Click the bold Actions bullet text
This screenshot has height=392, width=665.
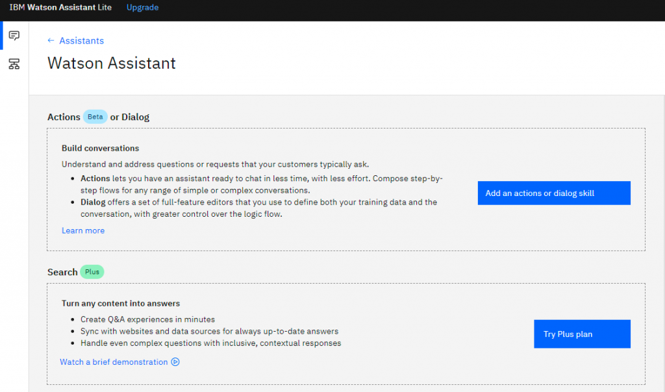point(95,178)
